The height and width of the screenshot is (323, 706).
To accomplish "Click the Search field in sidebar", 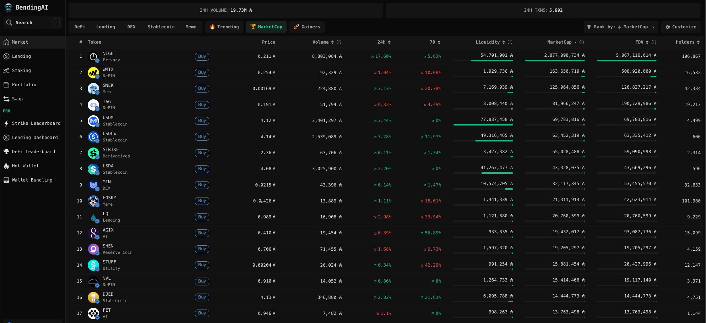I will 32,23.
